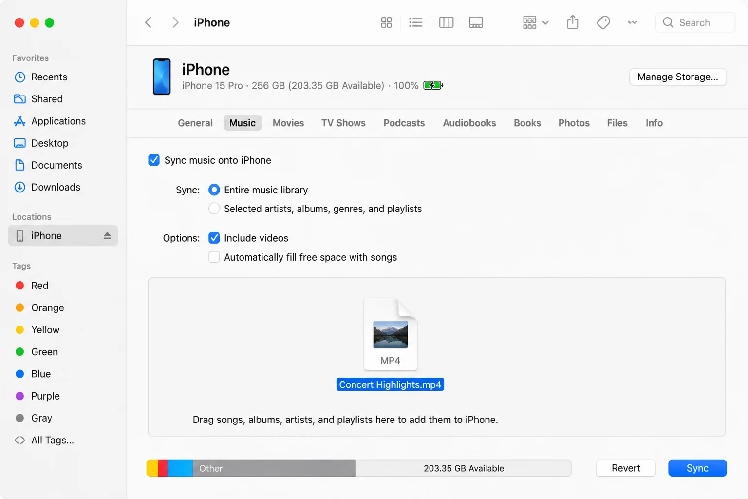Click the 203.35 GB Available storage segment
Screen dimensions: 748x499
[x=464, y=468]
